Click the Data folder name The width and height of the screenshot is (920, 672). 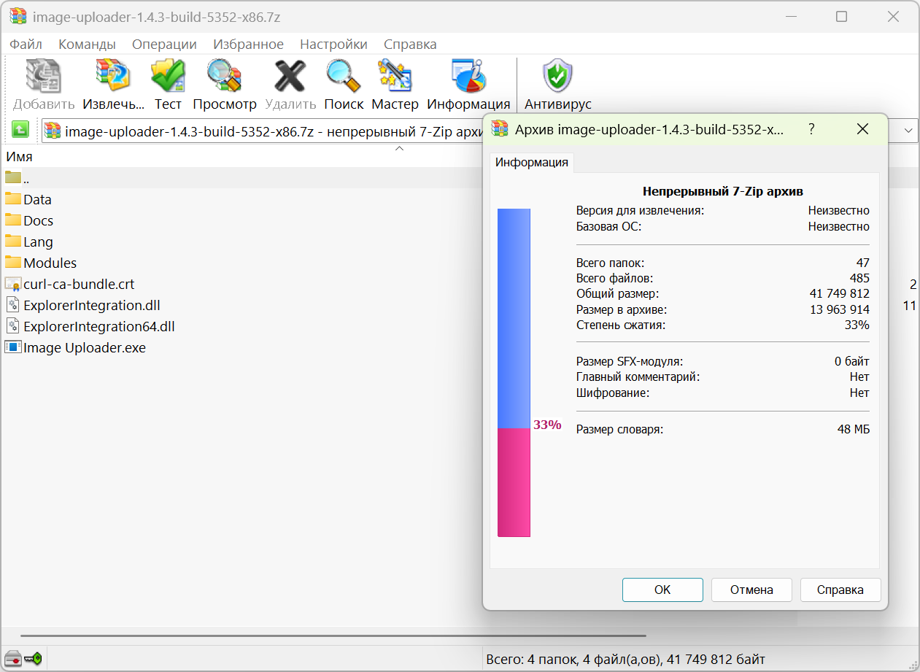coord(37,199)
